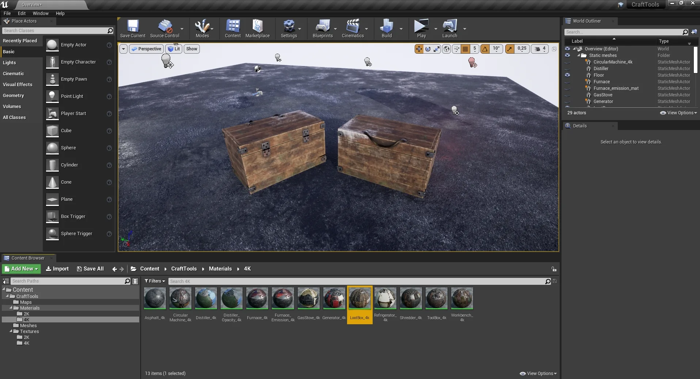Toggle the sources panel view icon
Screen dimensions: 700x379
[x=6, y=281]
